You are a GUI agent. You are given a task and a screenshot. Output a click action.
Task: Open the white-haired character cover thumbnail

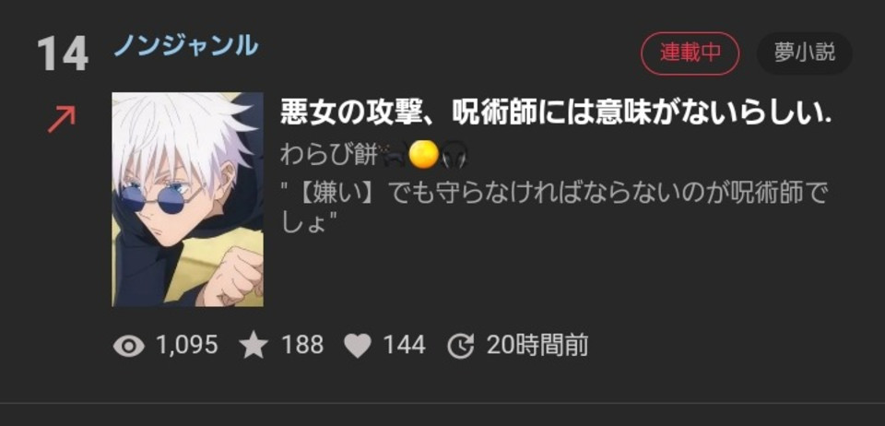coord(188,199)
